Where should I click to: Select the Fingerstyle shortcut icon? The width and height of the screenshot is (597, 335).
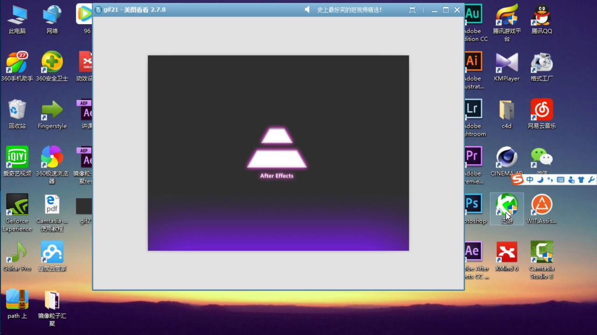[52, 114]
